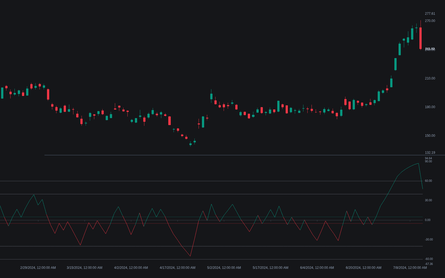Click the 0.00 indicator axis label
Screen dimensions: 445x278
point(428,220)
